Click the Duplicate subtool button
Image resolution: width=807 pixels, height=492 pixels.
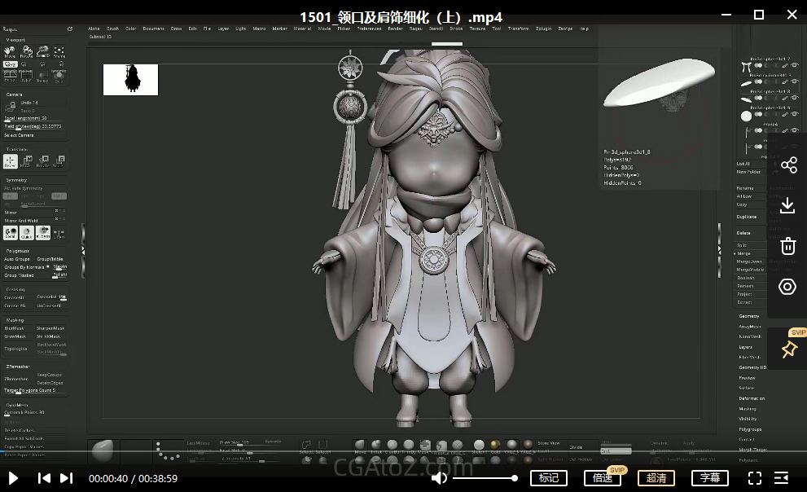click(747, 217)
